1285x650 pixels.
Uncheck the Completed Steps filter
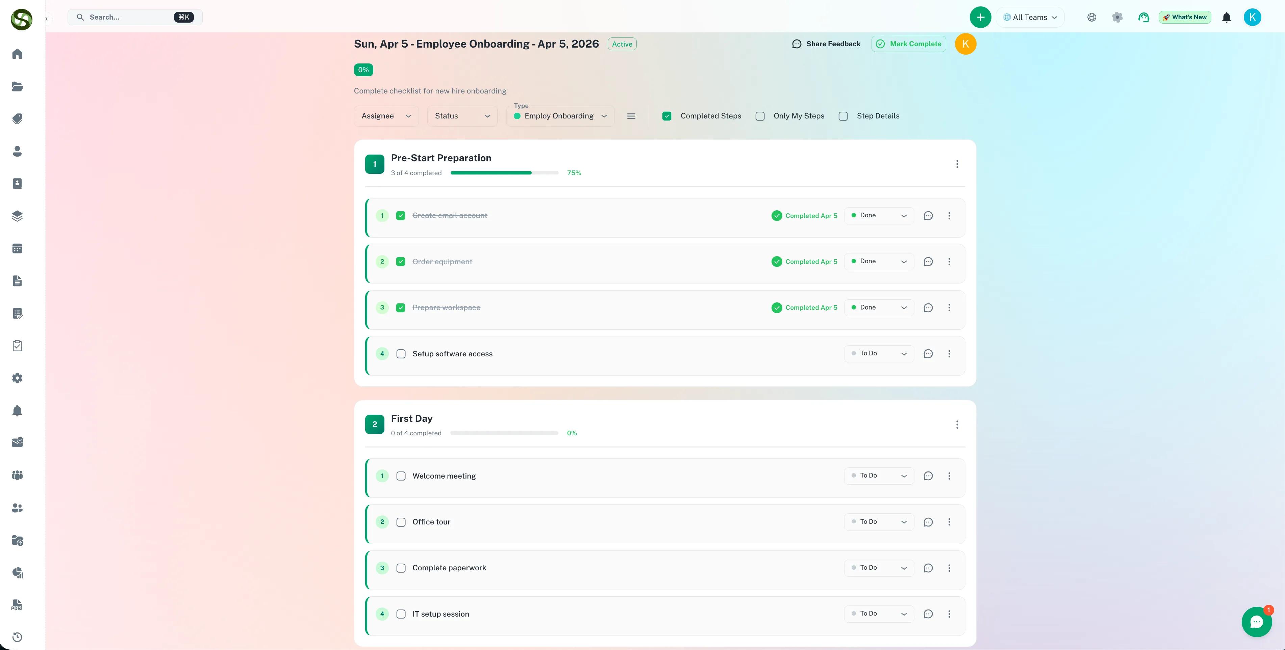tap(666, 116)
